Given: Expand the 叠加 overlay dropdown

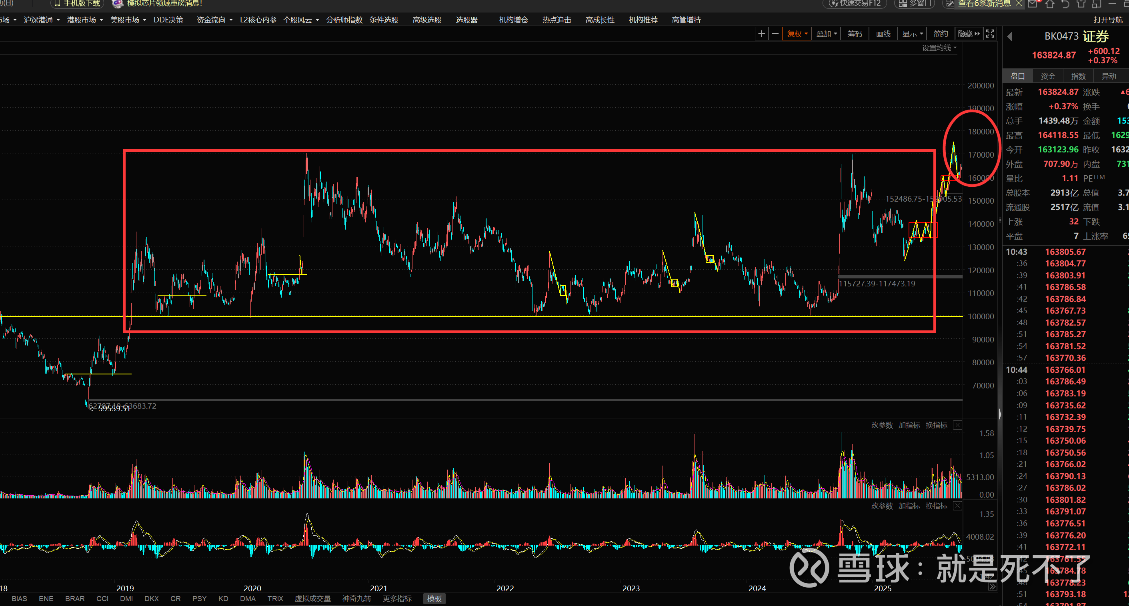Looking at the screenshot, I should (826, 34).
